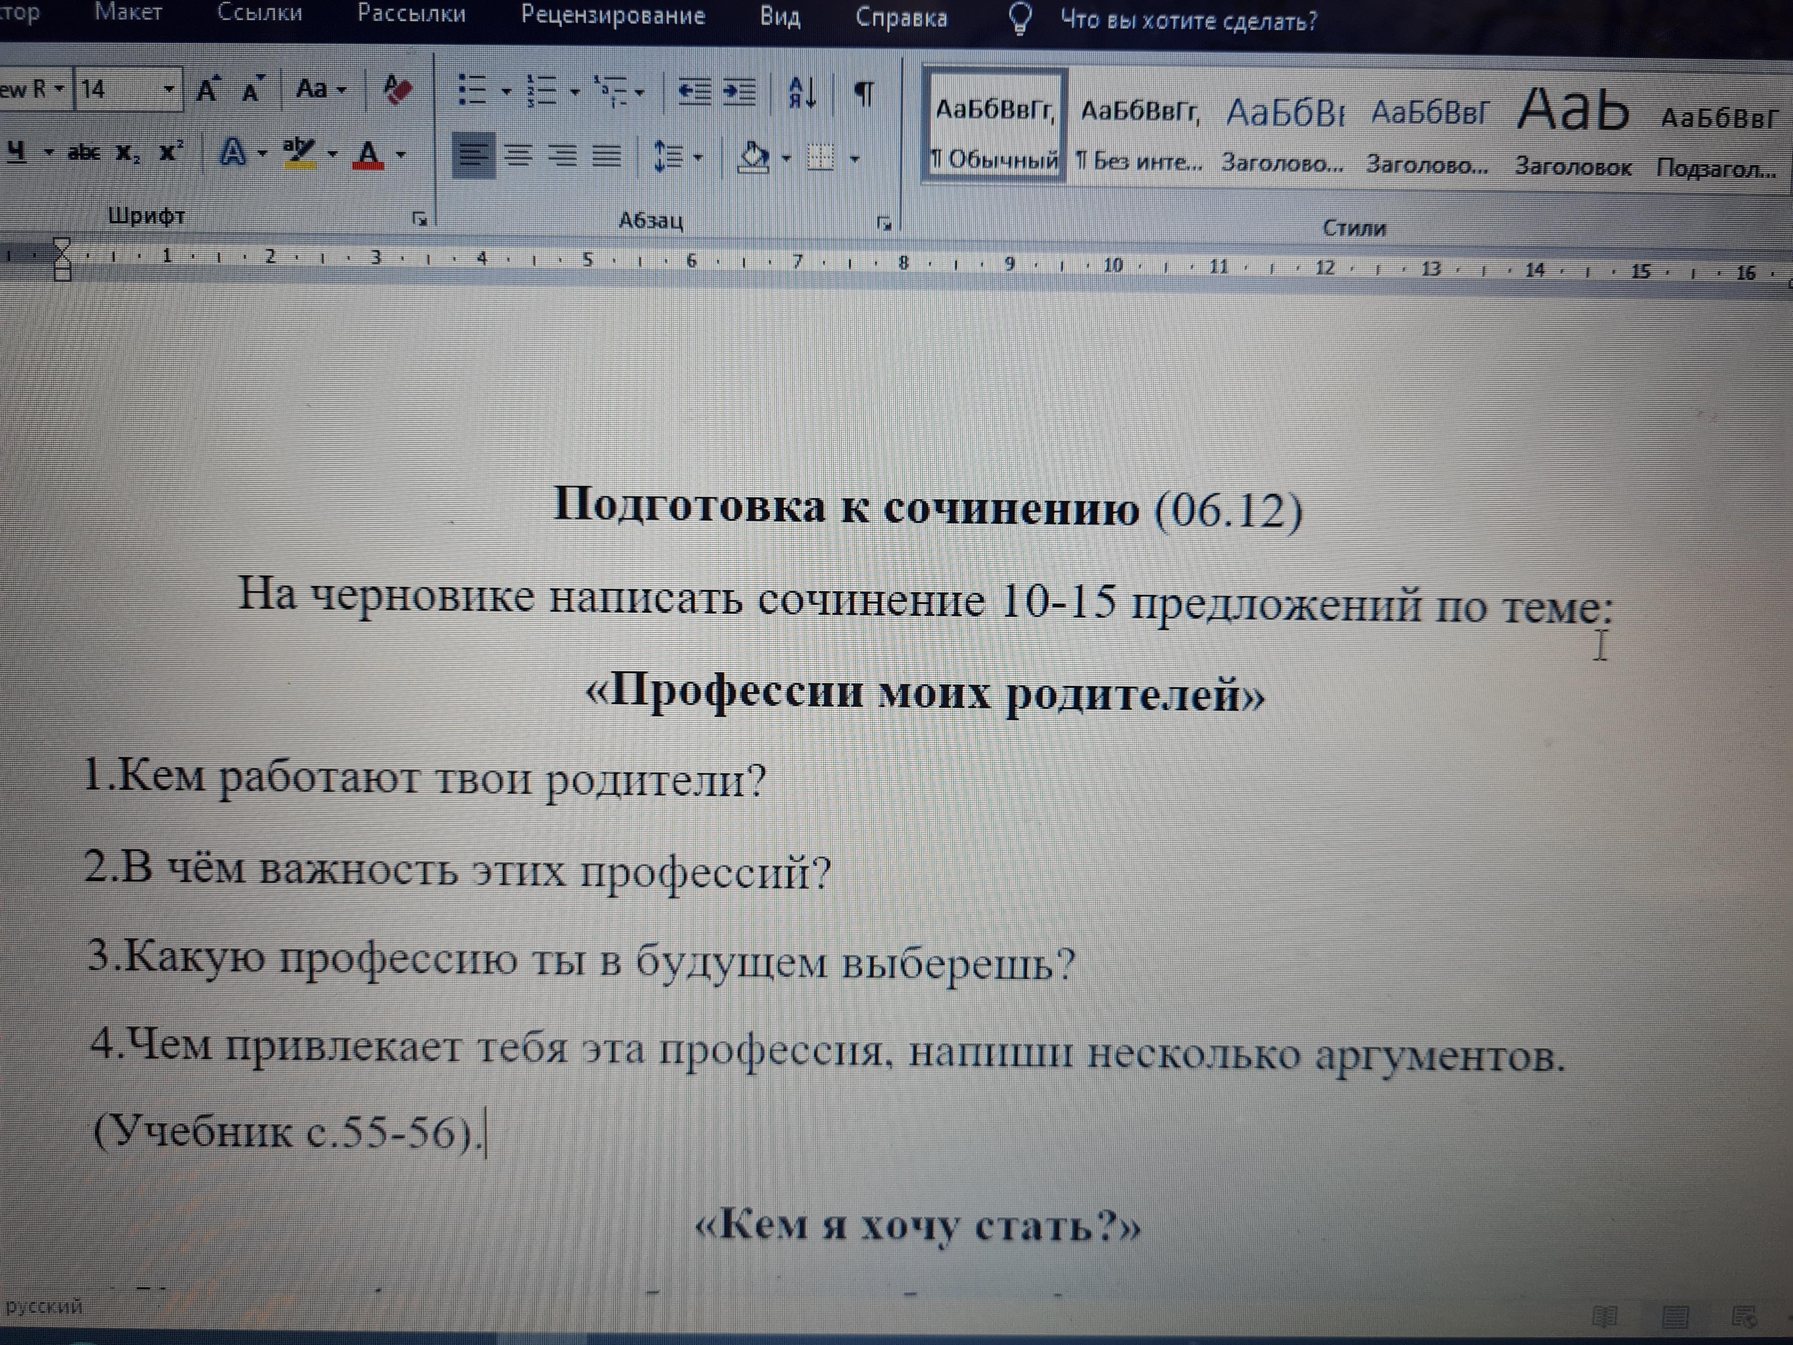
Task: Open the borders dropdown arrow
Action: (854, 159)
